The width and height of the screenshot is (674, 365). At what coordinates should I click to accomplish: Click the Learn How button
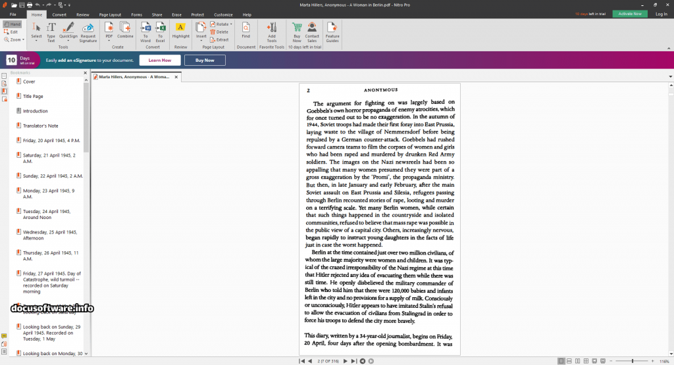pyautogui.click(x=159, y=60)
